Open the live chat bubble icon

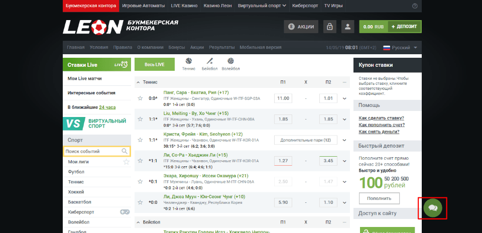[x=433, y=207]
